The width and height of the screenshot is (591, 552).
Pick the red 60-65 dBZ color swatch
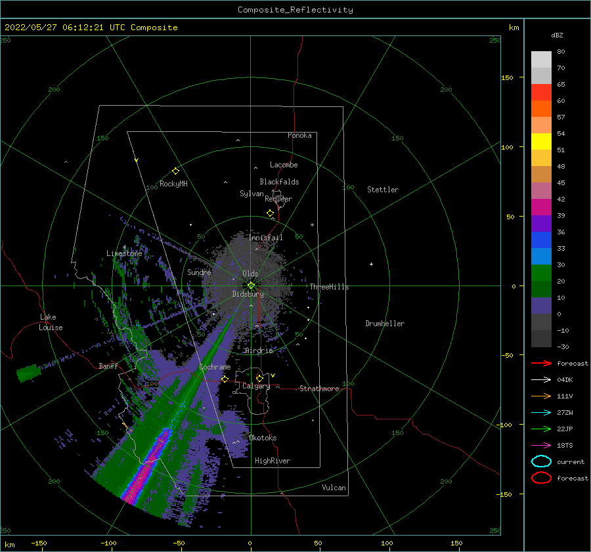541,92
